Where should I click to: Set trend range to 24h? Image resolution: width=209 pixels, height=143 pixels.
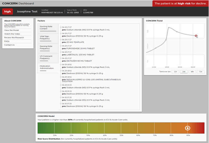click(184, 72)
